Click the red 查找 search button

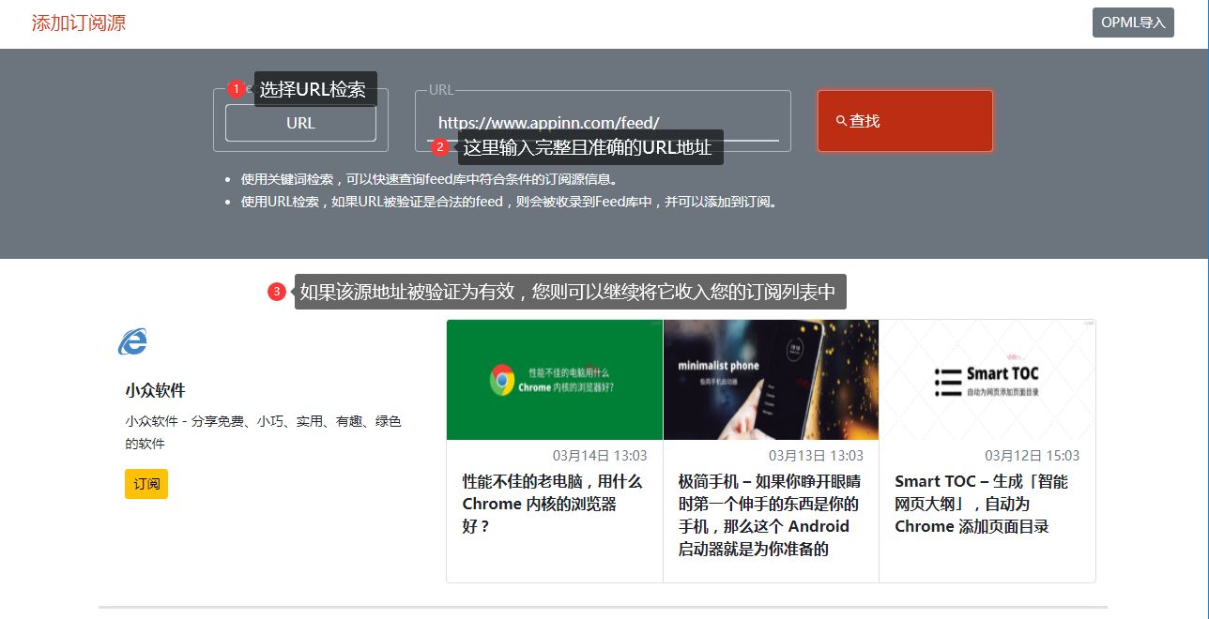[905, 121]
